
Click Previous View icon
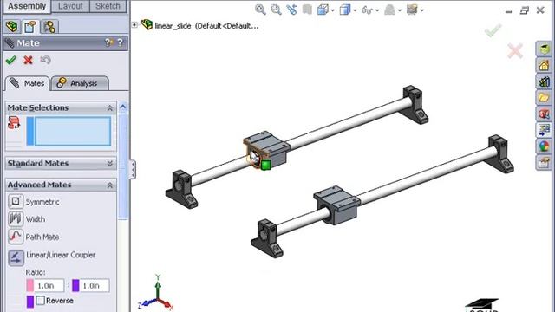[291, 10]
